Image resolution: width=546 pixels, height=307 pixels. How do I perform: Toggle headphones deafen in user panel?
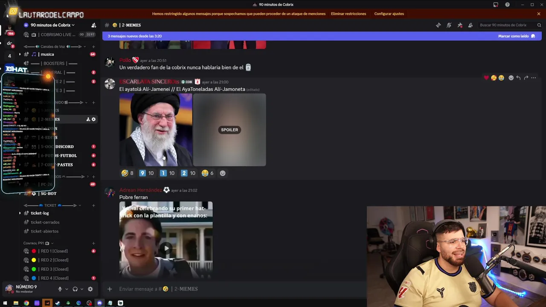(75, 289)
